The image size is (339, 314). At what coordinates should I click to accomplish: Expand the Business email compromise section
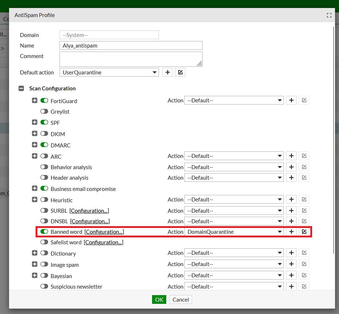[x=35, y=188]
